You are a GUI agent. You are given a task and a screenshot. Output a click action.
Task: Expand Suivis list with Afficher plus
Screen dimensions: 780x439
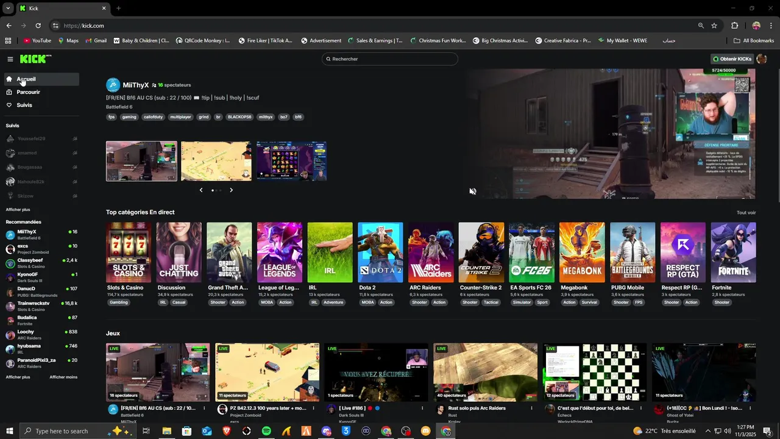(18, 210)
